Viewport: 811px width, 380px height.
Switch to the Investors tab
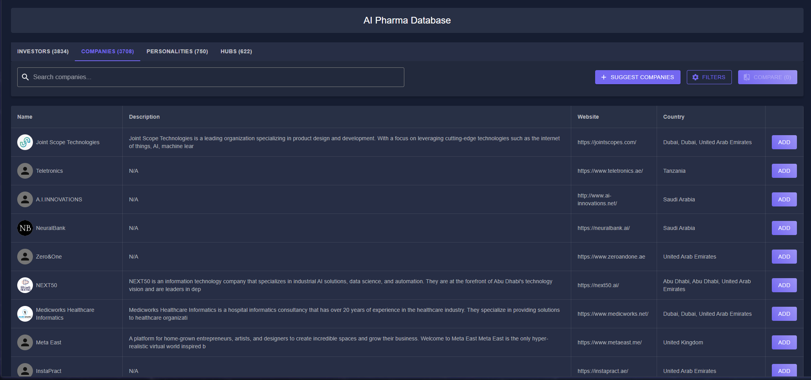43,51
